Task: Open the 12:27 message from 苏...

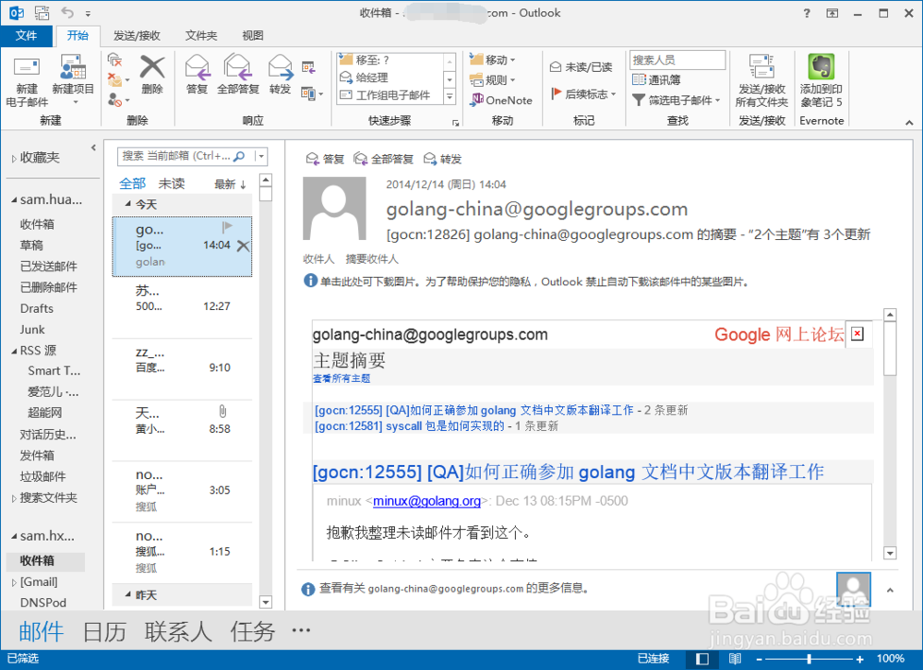Action: click(x=182, y=306)
